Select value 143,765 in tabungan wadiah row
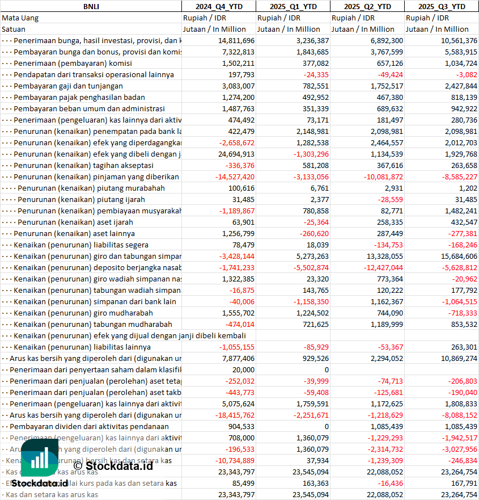 316,291
